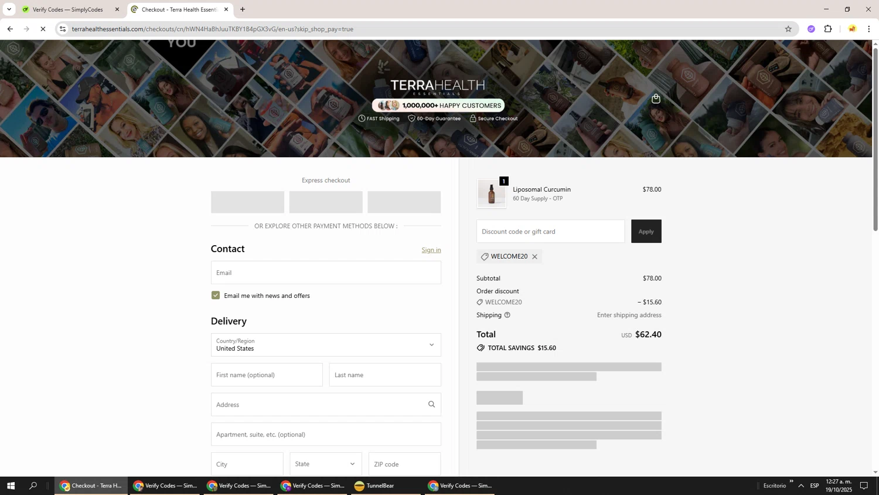Viewport: 879px width, 495px height.
Task: Focus the City input field
Action: click(247, 464)
